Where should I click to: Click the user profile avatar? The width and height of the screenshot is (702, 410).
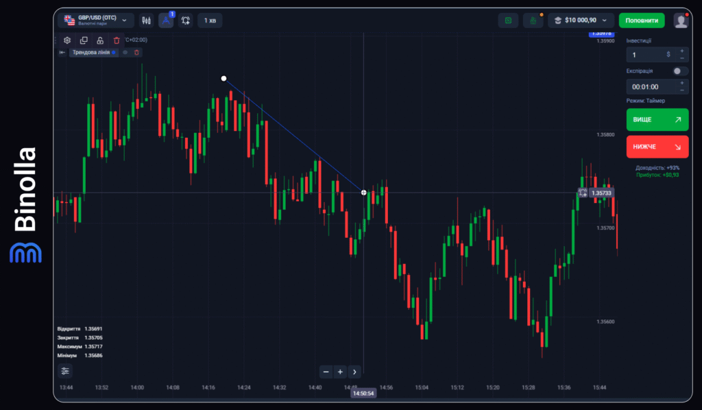point(680,21)
